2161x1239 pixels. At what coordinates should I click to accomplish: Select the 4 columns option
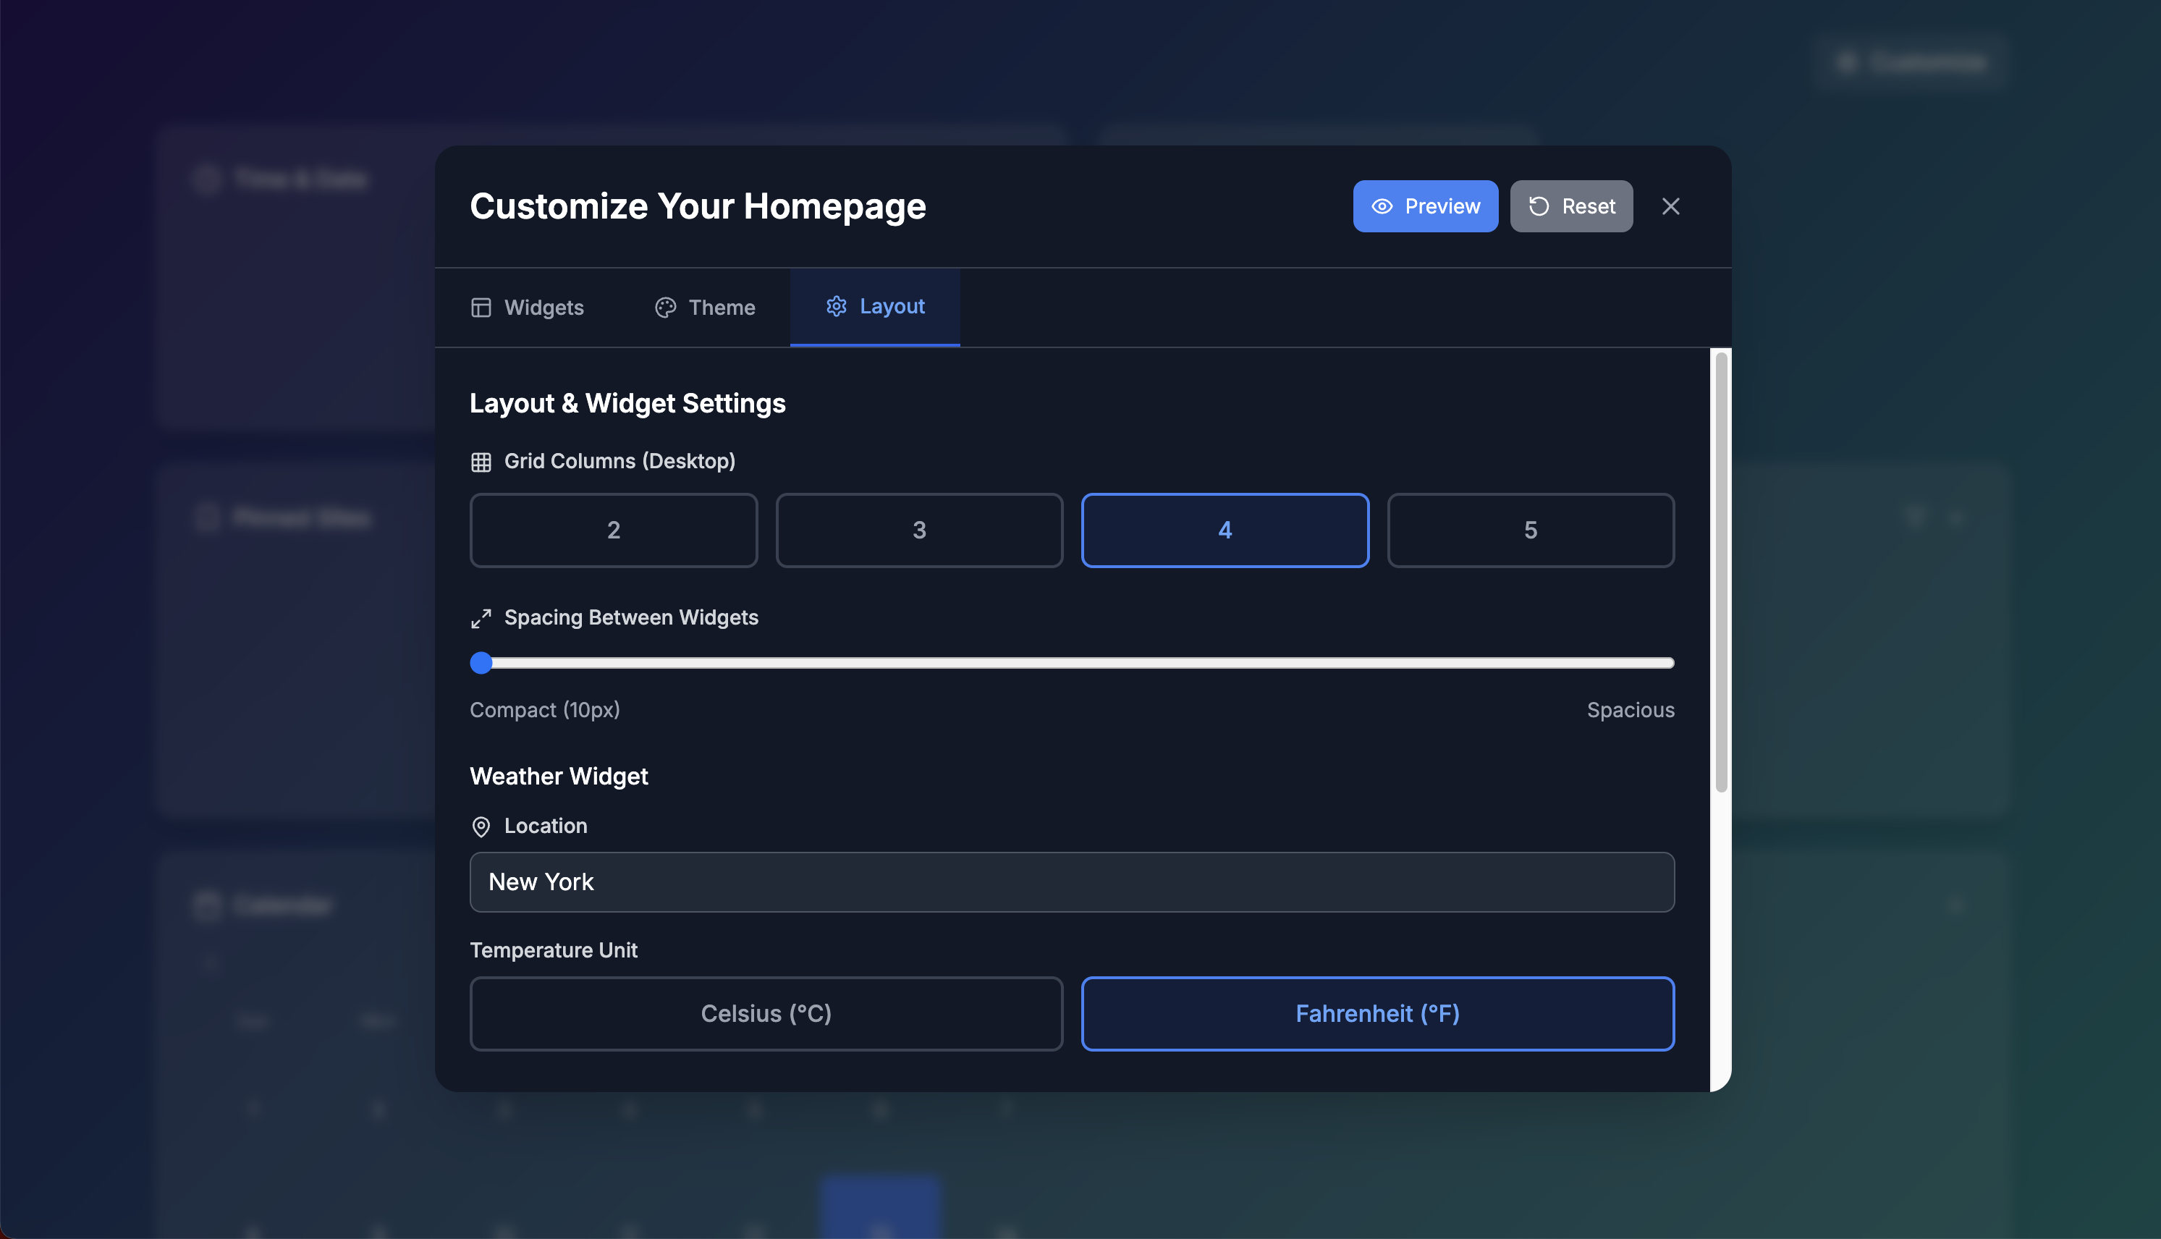(x=1225, y=530)
